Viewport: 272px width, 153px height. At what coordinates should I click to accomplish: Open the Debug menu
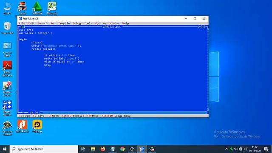point(77,23)
